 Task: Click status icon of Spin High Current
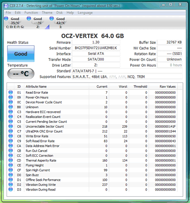point(10,170)
